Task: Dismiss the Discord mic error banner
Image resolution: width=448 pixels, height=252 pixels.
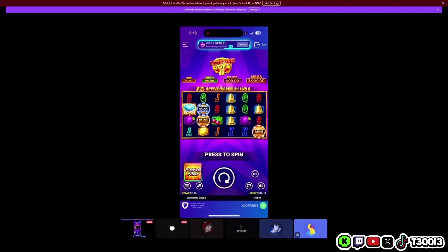Action: pyautogui.click(x=443, y=3)
